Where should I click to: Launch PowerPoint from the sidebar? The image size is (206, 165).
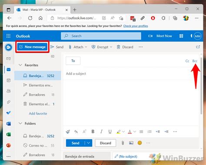(x=9, y=145)
